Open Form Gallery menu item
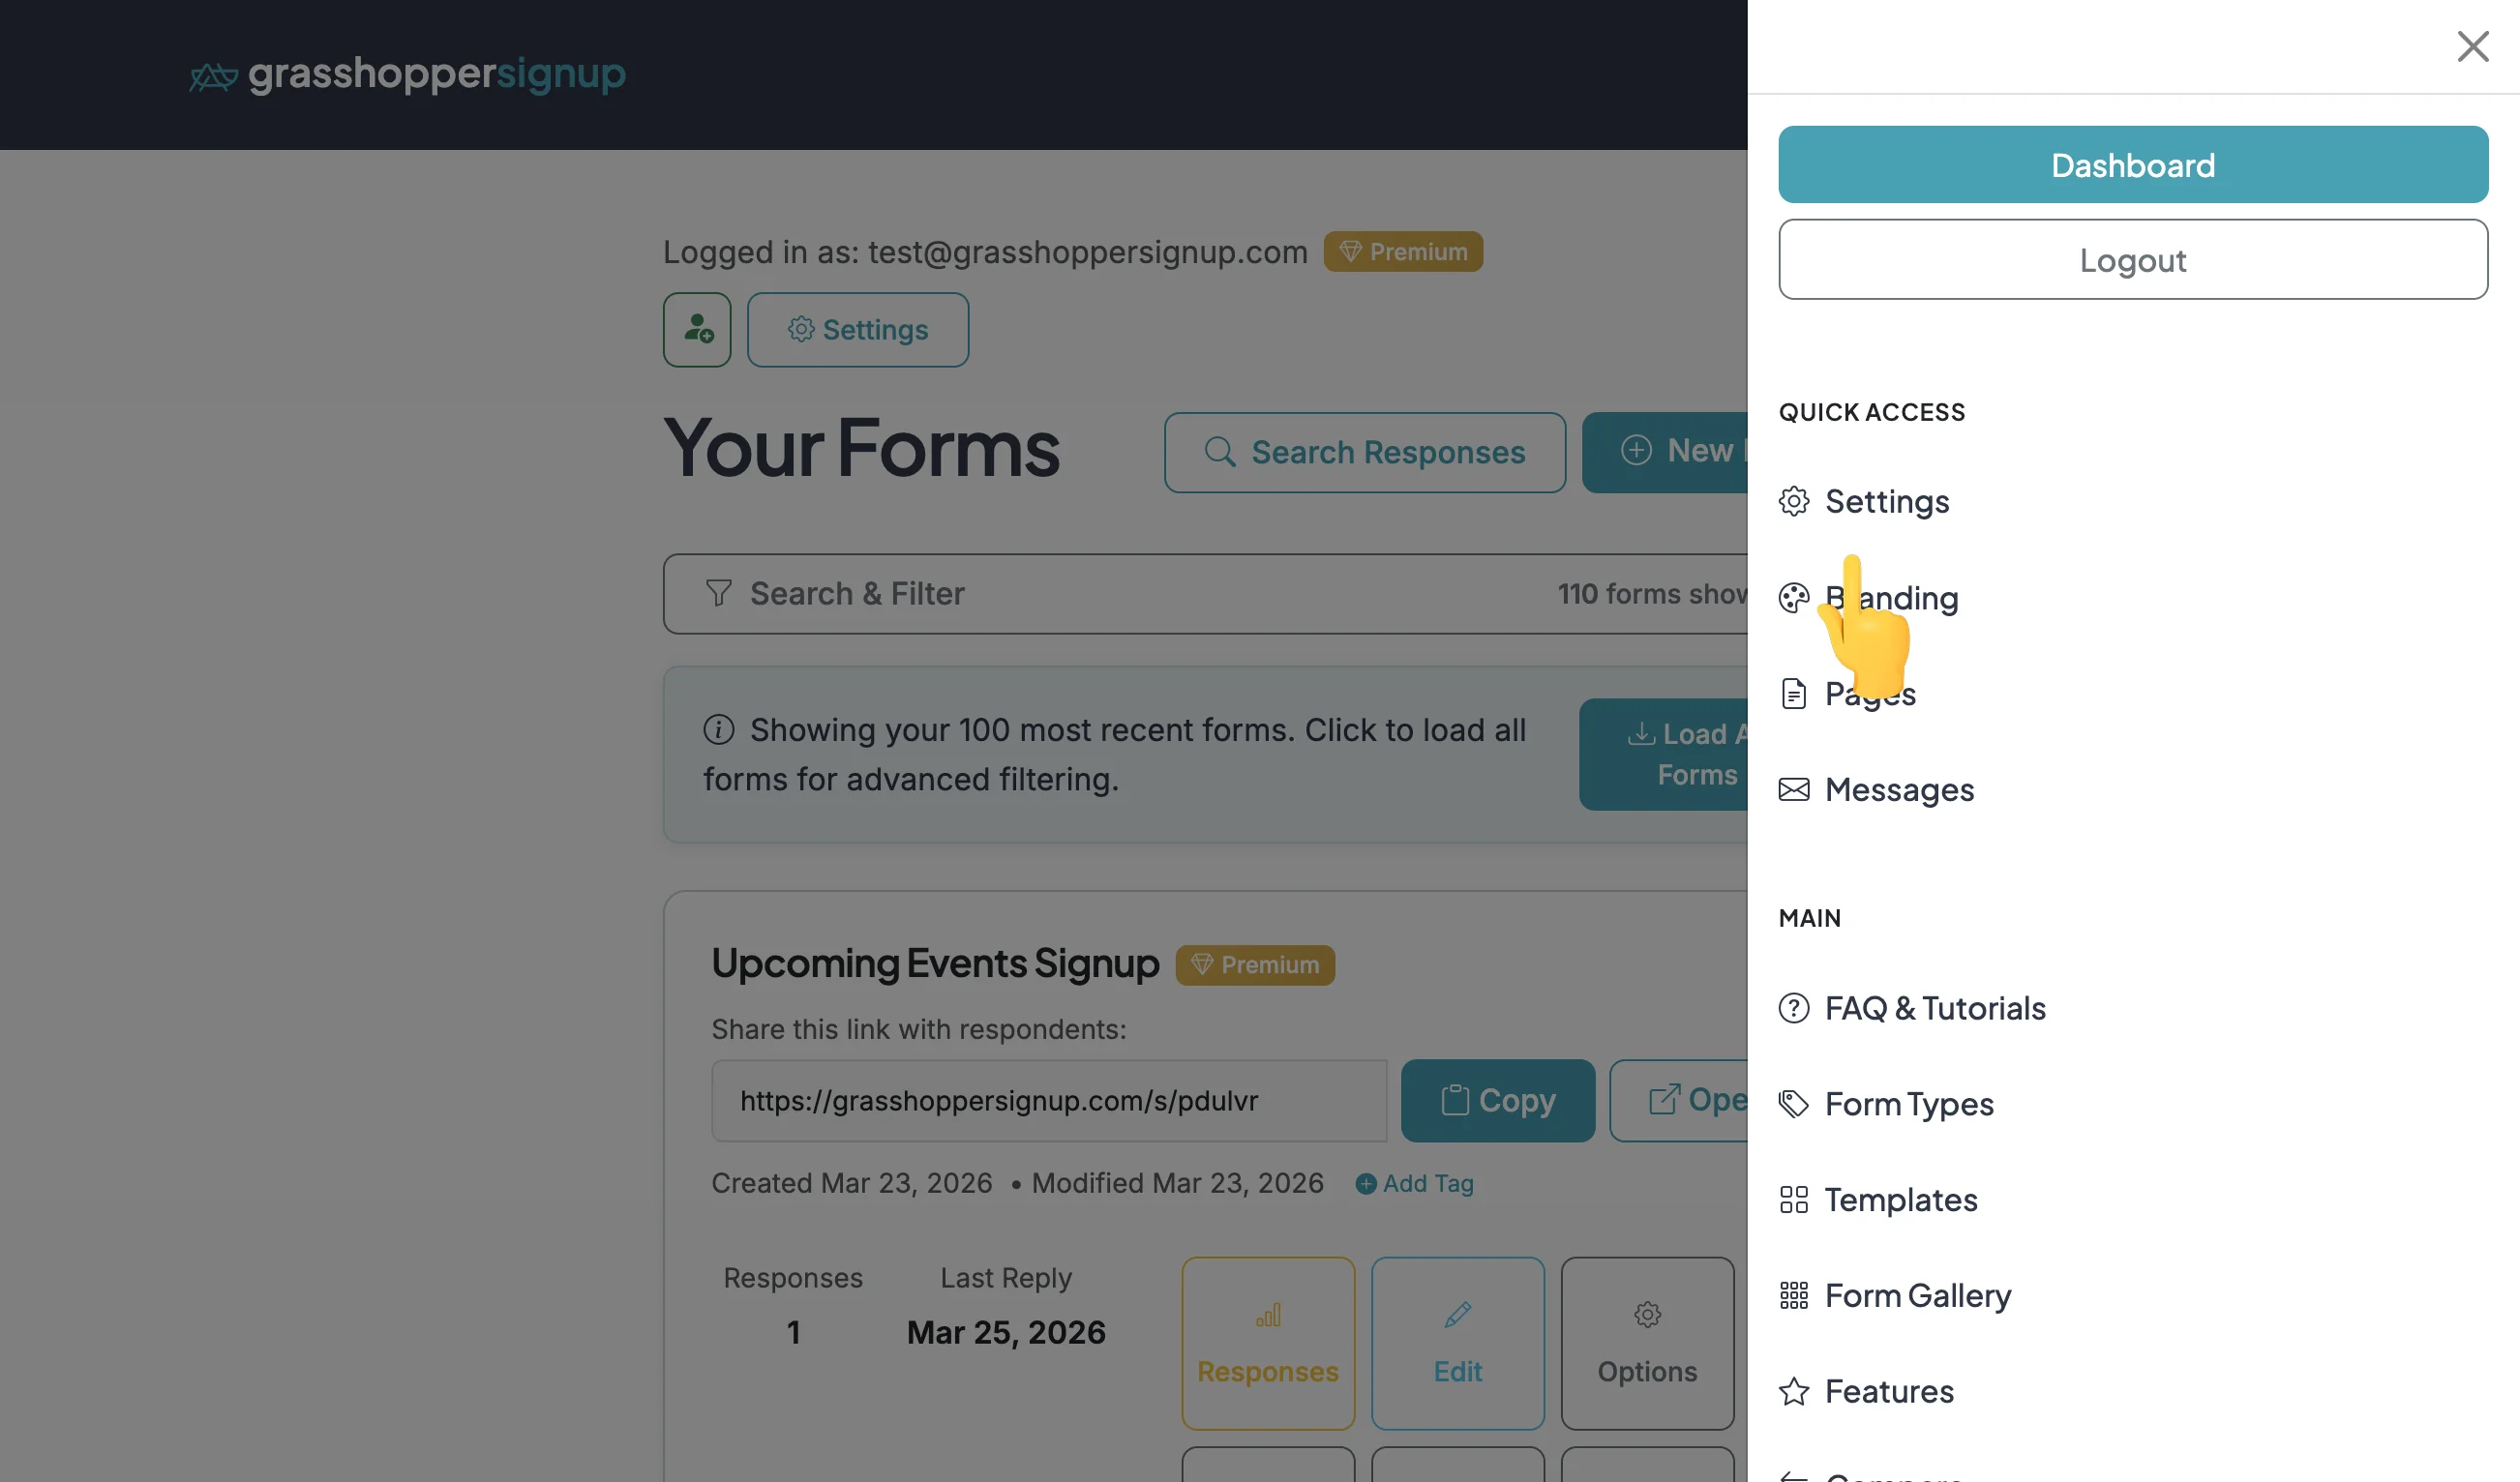 [1917, 1295]
